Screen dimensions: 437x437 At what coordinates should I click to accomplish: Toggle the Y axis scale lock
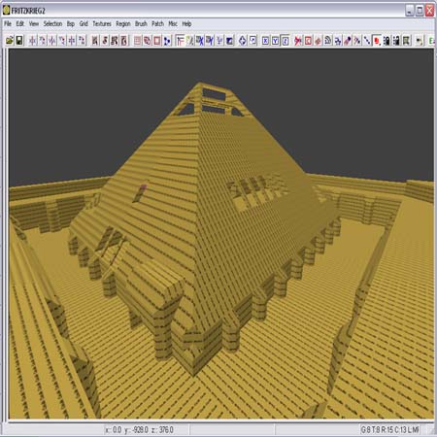tap(276, 41)
